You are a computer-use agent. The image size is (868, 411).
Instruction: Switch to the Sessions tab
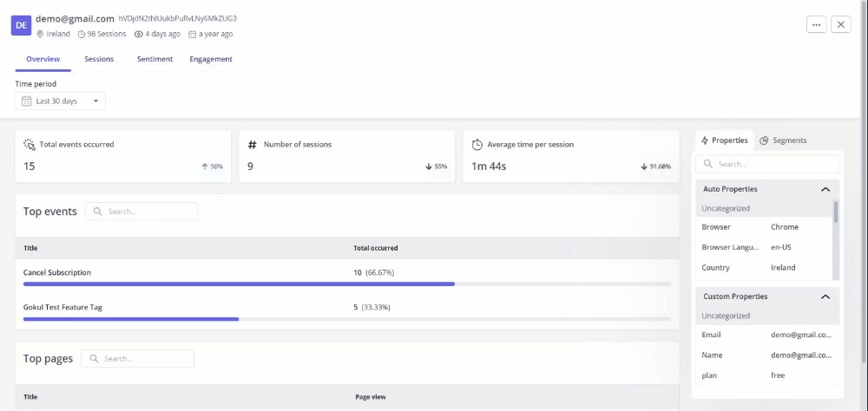(x=99, y=59)
